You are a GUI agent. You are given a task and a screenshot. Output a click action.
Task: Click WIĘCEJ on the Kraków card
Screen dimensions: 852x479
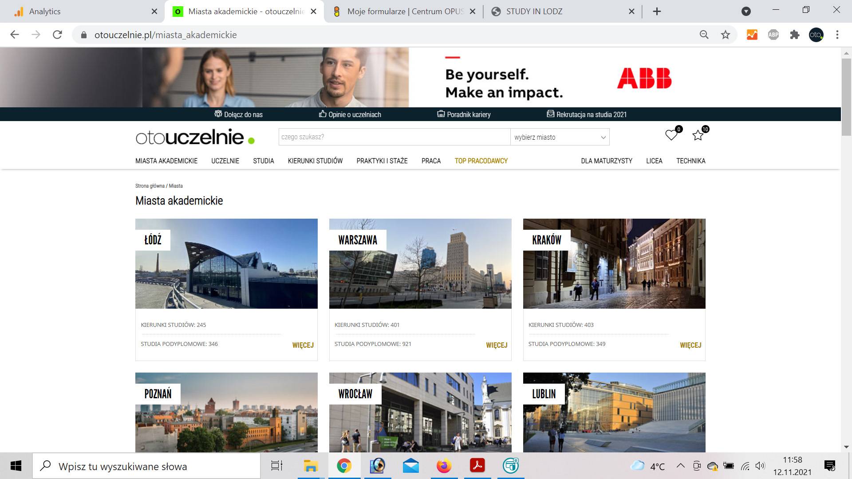pos(690,345)
